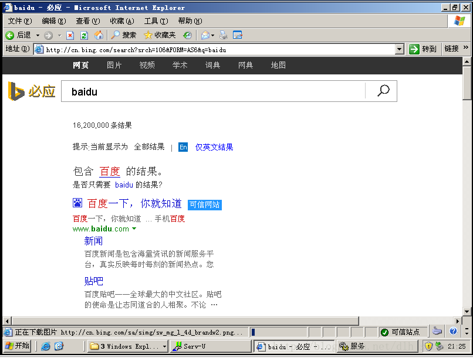Click the Print icon in toolbar
The width and height of the screenshot is (473, 358).
(x=223, y=35)
